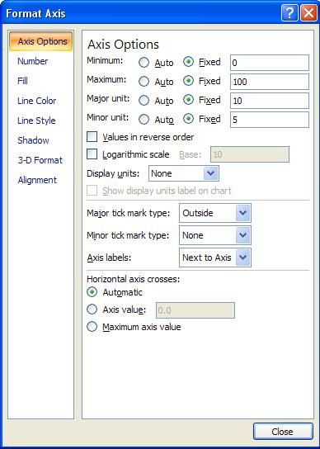Select the Line Style category
320x449 pixels.
tap(36, 121)
